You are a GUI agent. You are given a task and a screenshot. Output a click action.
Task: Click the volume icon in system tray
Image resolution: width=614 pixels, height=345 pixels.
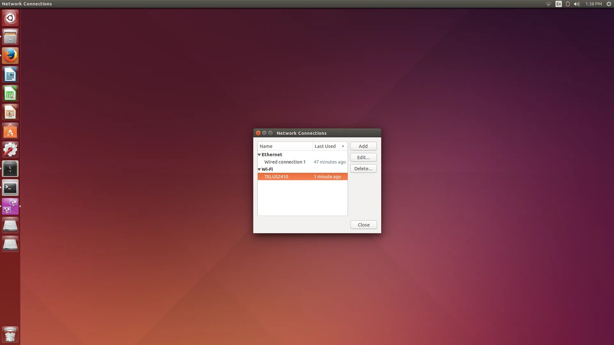click(x=577, y=4)
